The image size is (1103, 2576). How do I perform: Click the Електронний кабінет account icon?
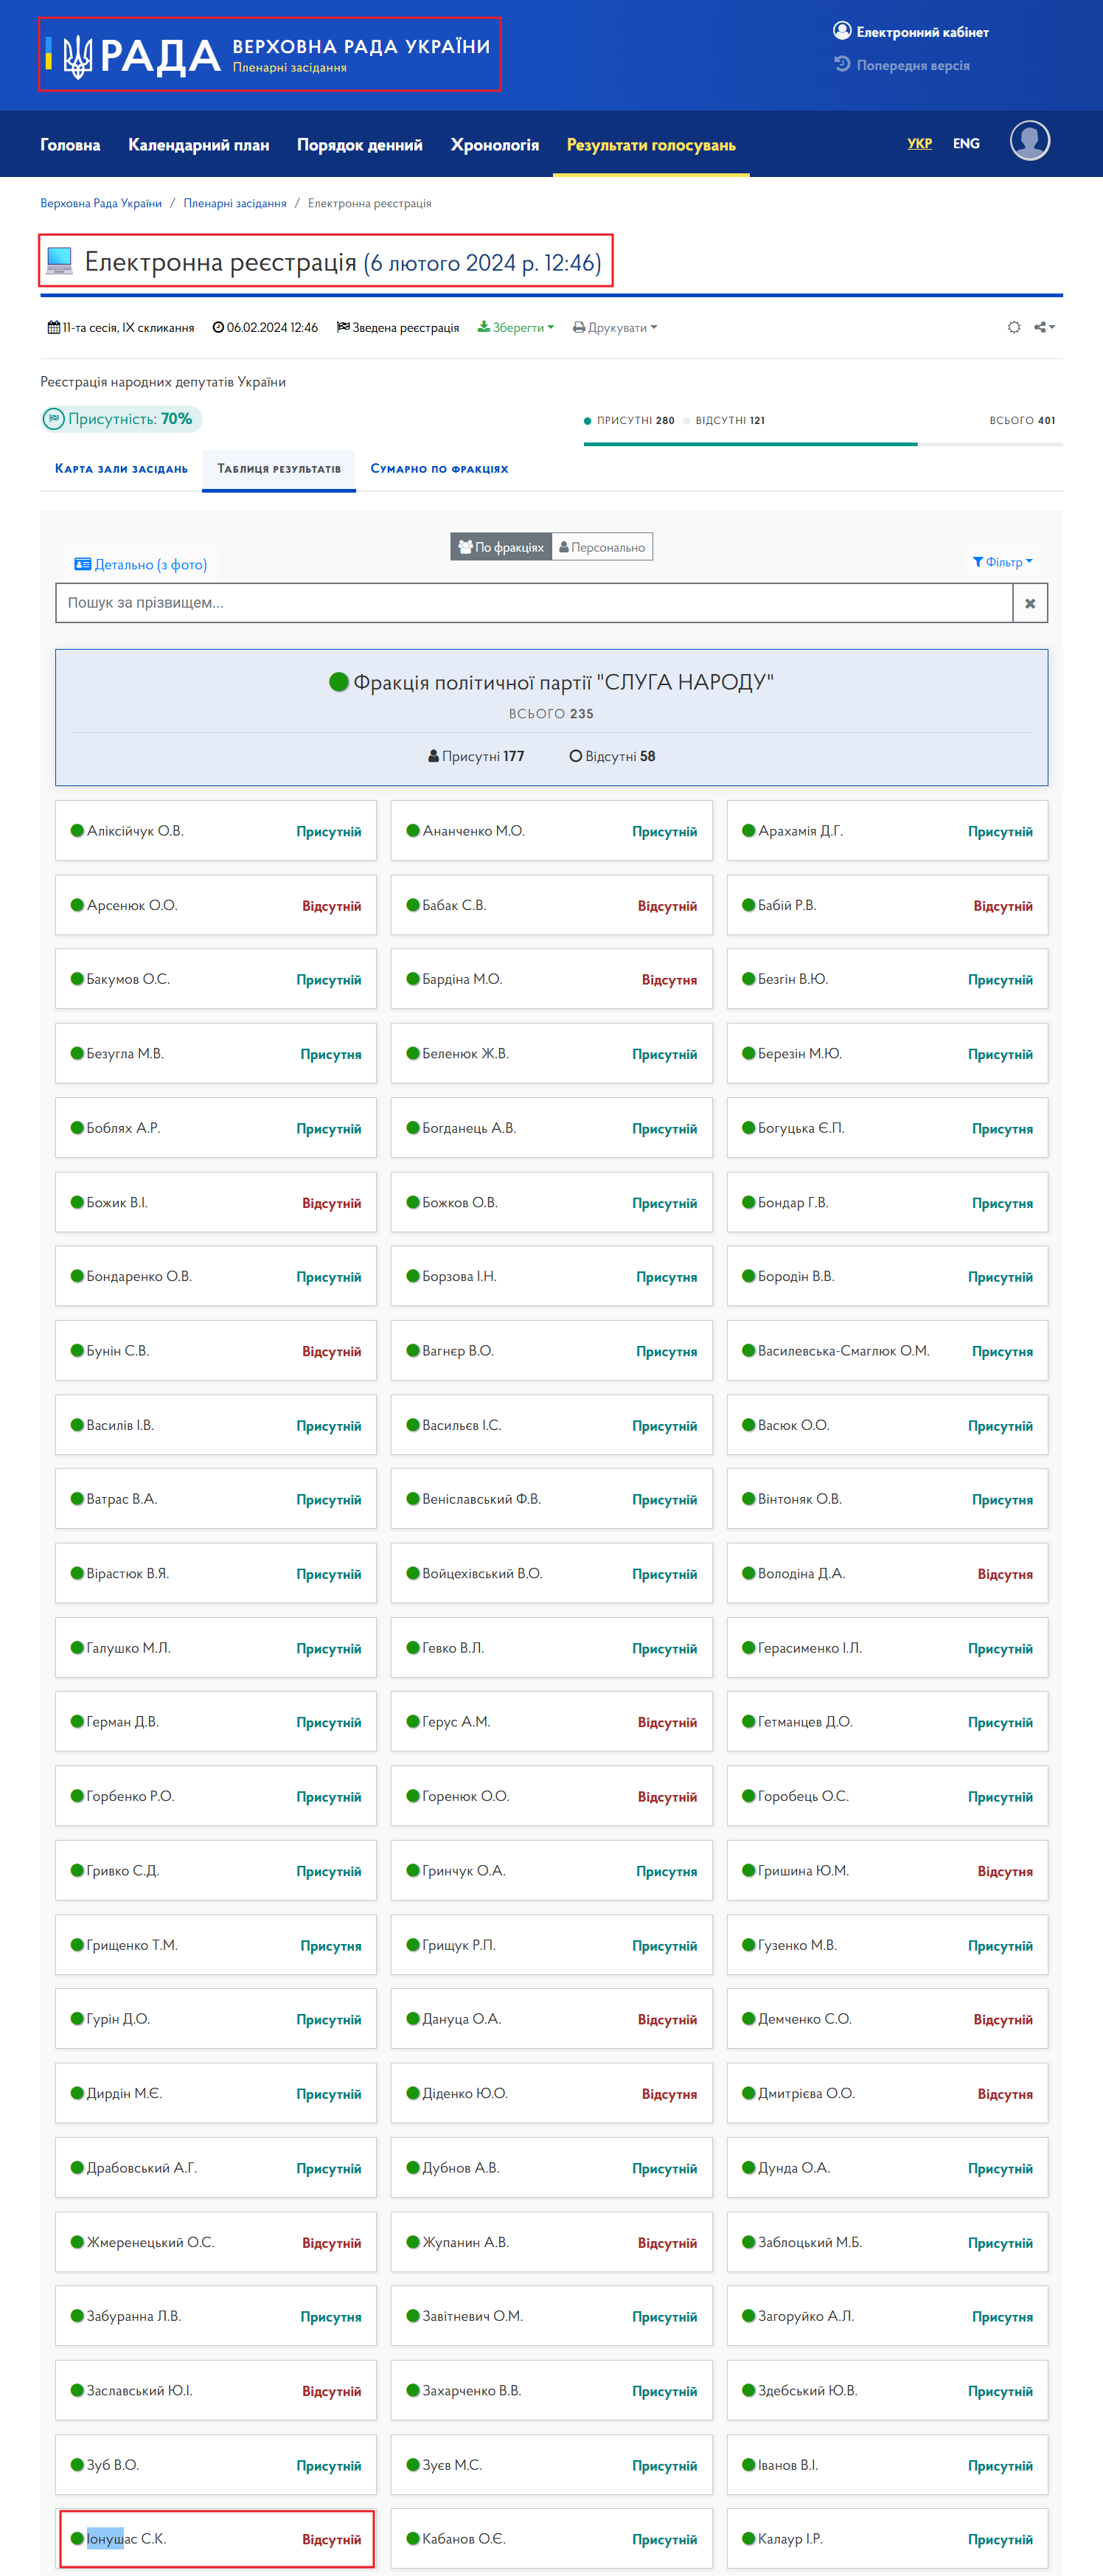[x=842, y=31]
